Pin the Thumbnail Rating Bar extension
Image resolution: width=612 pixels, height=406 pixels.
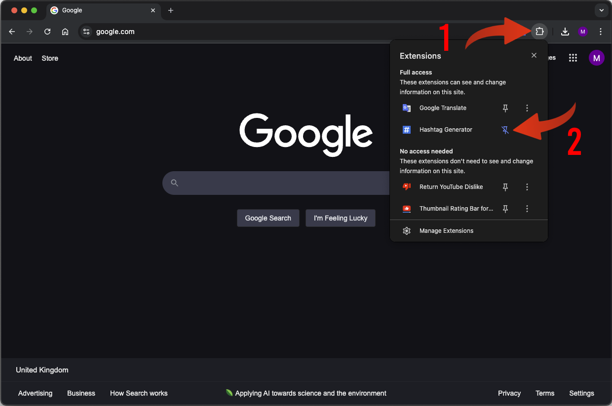pyautogui.click(x=505, y=209)
